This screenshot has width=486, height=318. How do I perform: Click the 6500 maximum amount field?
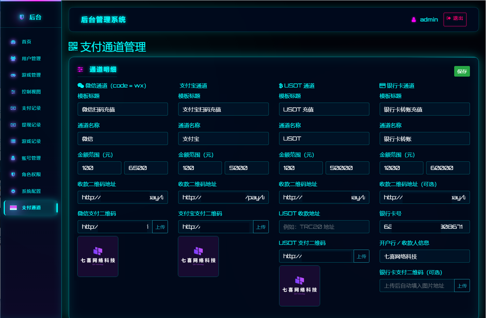click(x=146, y=168)
